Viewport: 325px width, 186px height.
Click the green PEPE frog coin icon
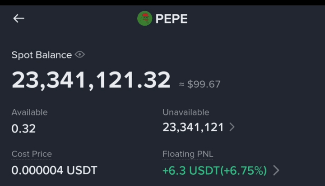tap(145, 18)
